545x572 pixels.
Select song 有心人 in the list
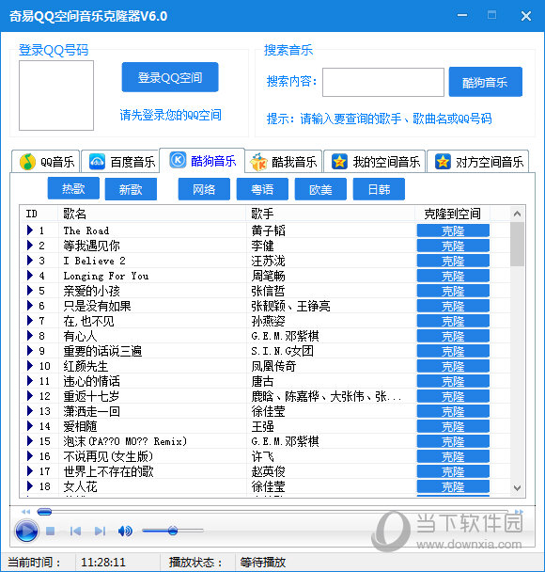tap(80, 336)
